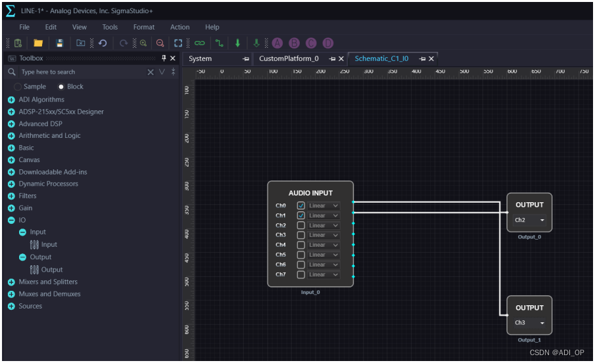Expand the ADI Algorithms category
The image size is (595, 363).
11,100
